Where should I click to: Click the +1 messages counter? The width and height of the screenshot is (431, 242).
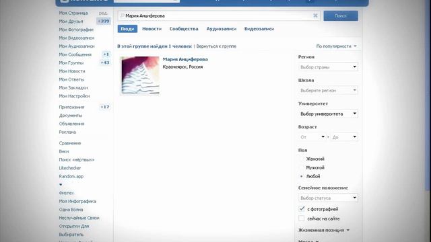[x=106, y=54]
